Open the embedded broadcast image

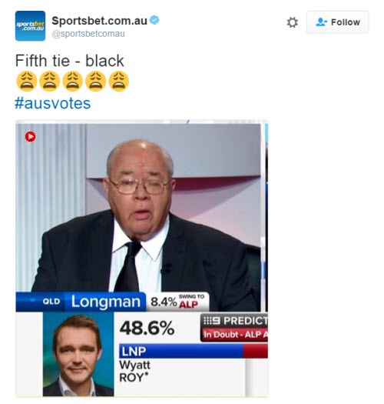[x=142, y=258]
